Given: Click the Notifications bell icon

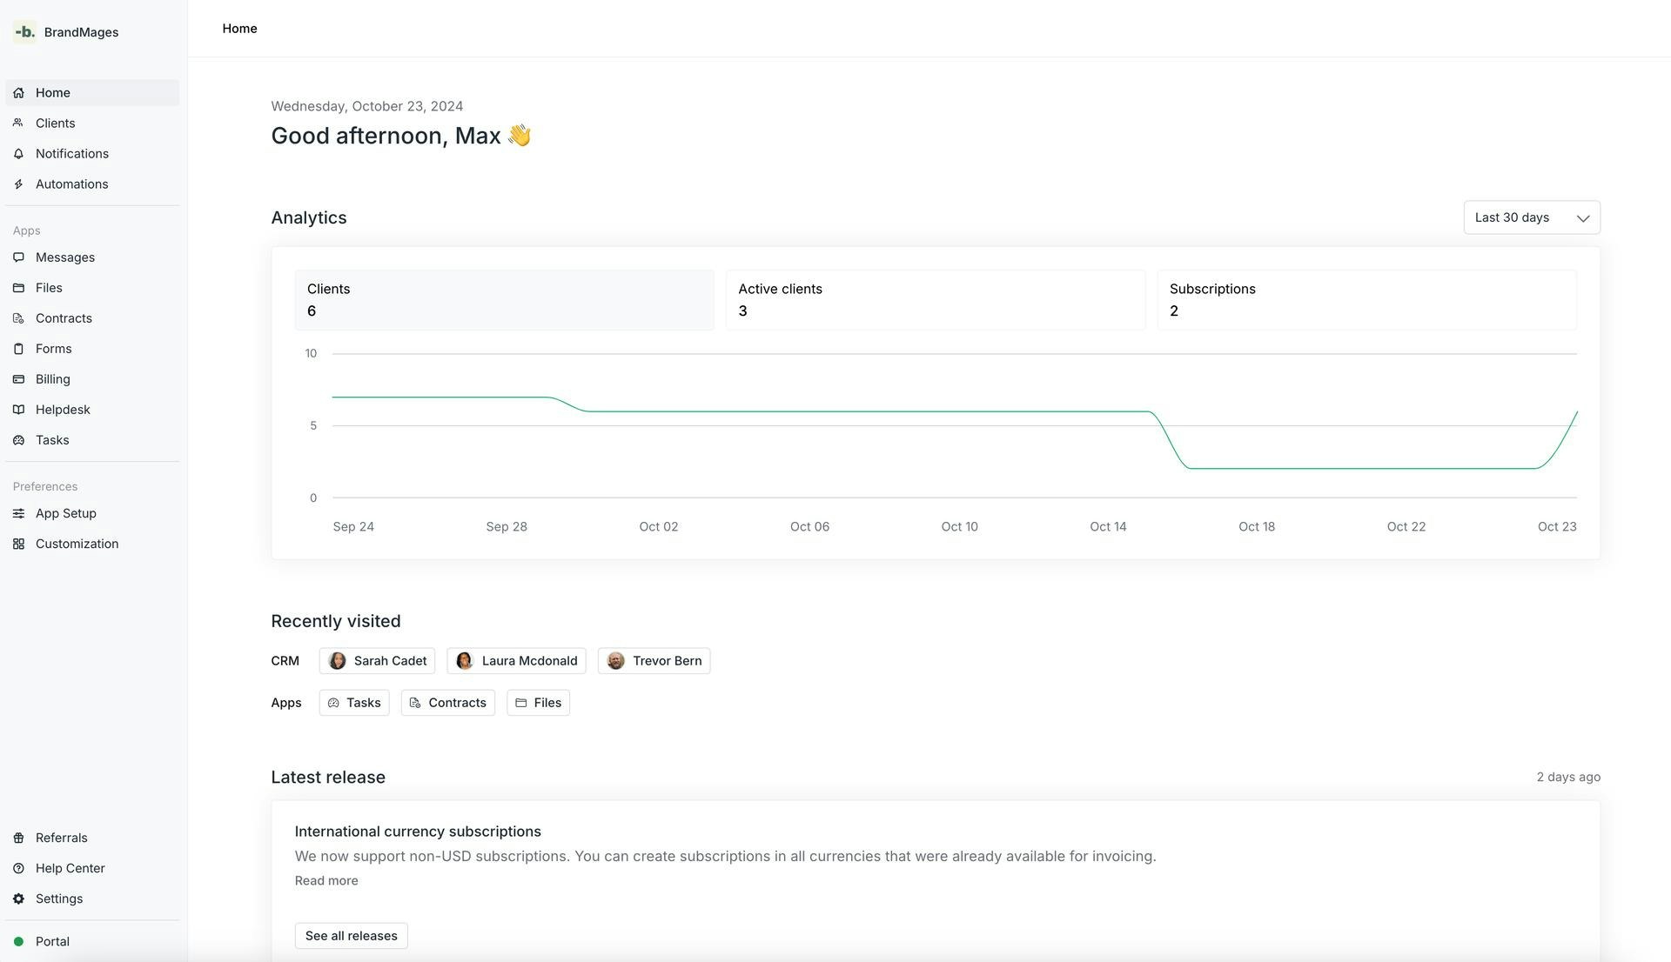Looking at the screenshot, I should coord(18,154).
